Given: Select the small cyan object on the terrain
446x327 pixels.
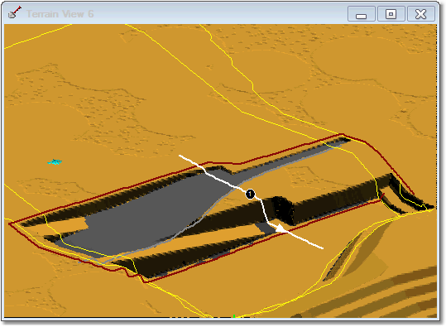Looking at the screenshot, I should click(55, 162).
